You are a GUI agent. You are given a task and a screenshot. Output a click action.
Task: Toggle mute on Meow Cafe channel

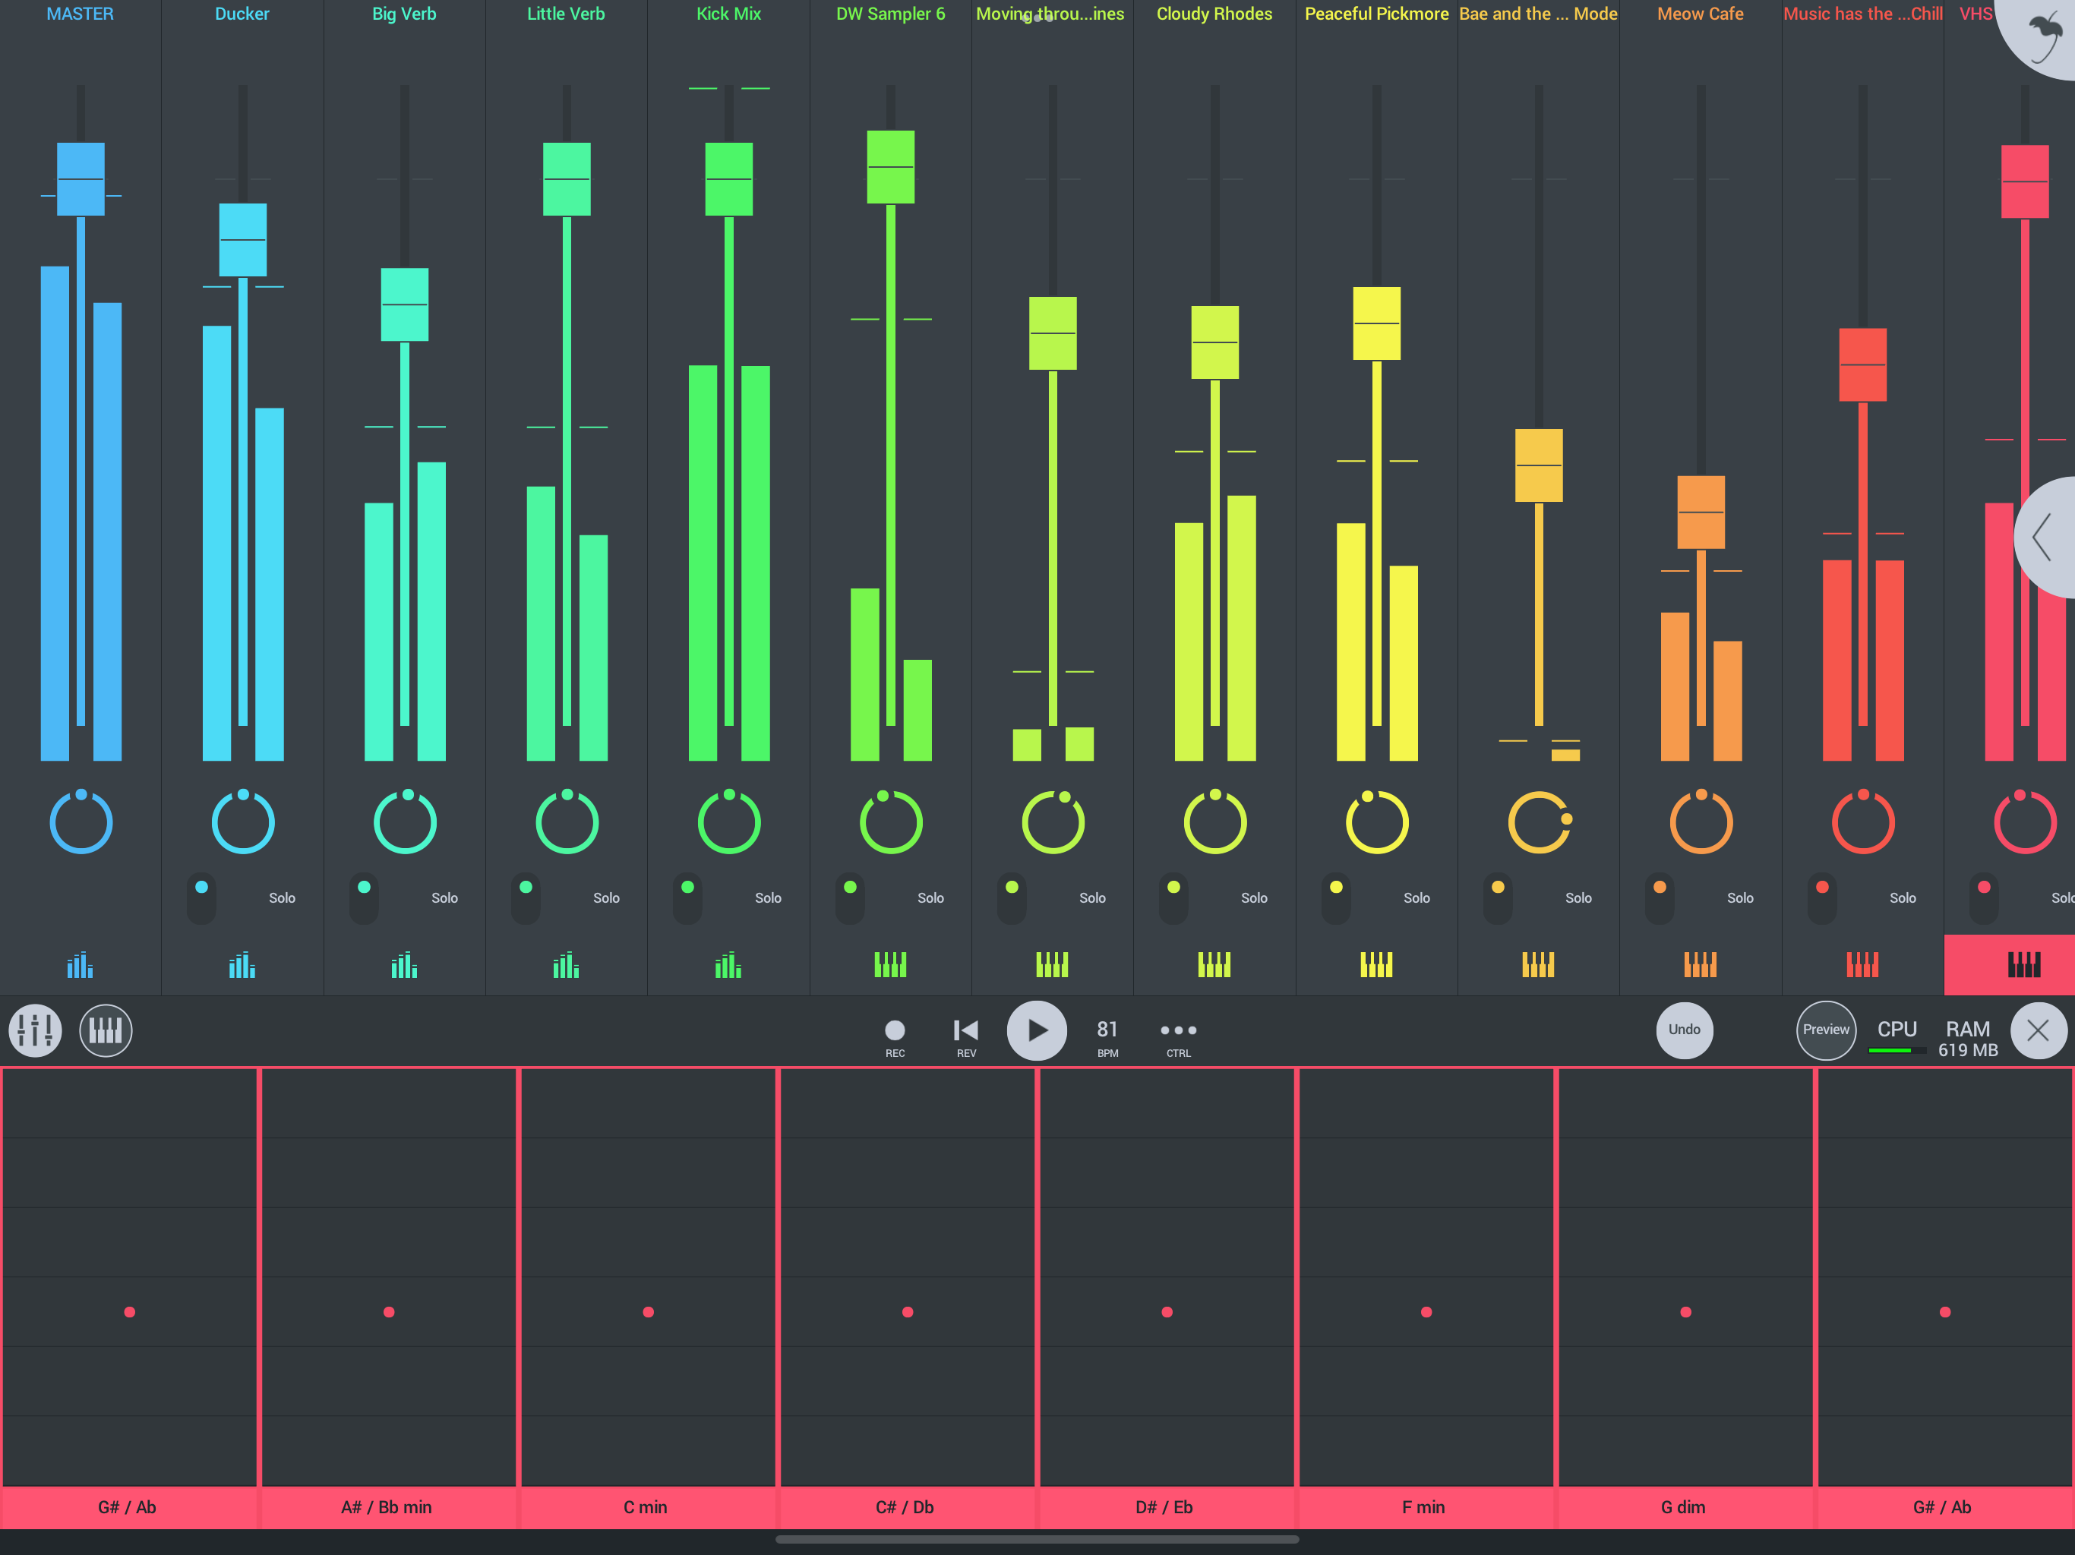1660,897
